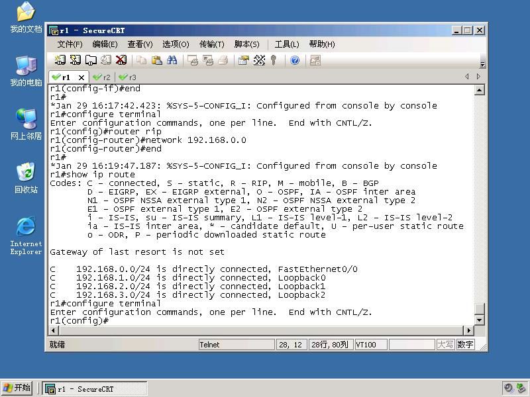The height and width of the screenshot is (397, 530).
Task: Click the blue Help question icon
Action: (295, 60)
